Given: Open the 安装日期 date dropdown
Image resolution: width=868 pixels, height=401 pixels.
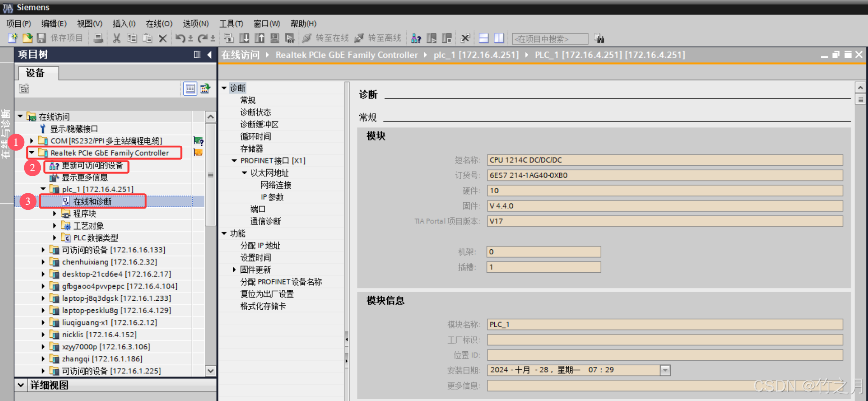Looking at the screenshot, I should [665, 370].
